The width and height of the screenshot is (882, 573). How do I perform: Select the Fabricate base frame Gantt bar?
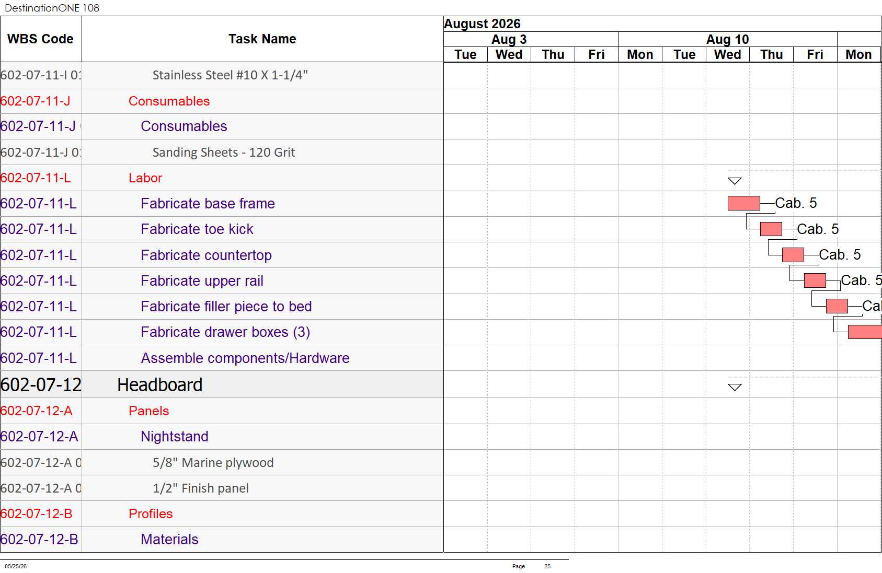tap(743, 203)
